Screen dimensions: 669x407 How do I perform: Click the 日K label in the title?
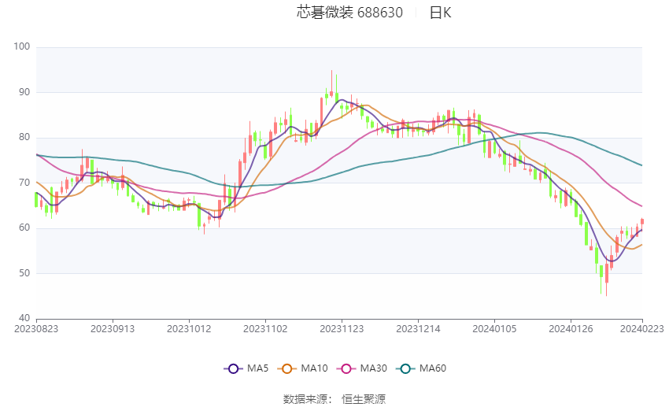click(440, 13)
